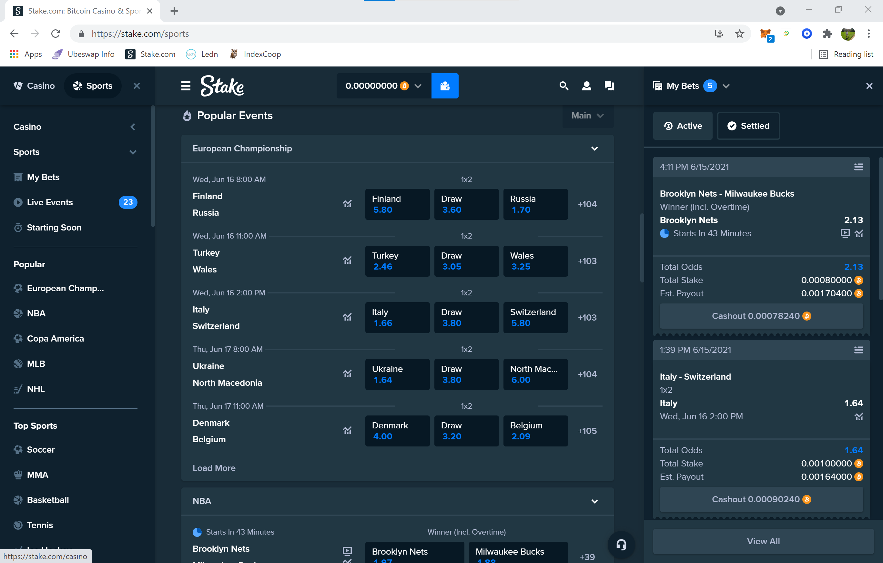
Task: Open the hamburger menu beside Stake logo
Action: click(186, 86)
